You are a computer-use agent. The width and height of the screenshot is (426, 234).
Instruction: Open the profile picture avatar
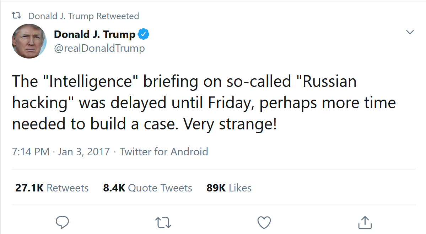coord(29,41)
